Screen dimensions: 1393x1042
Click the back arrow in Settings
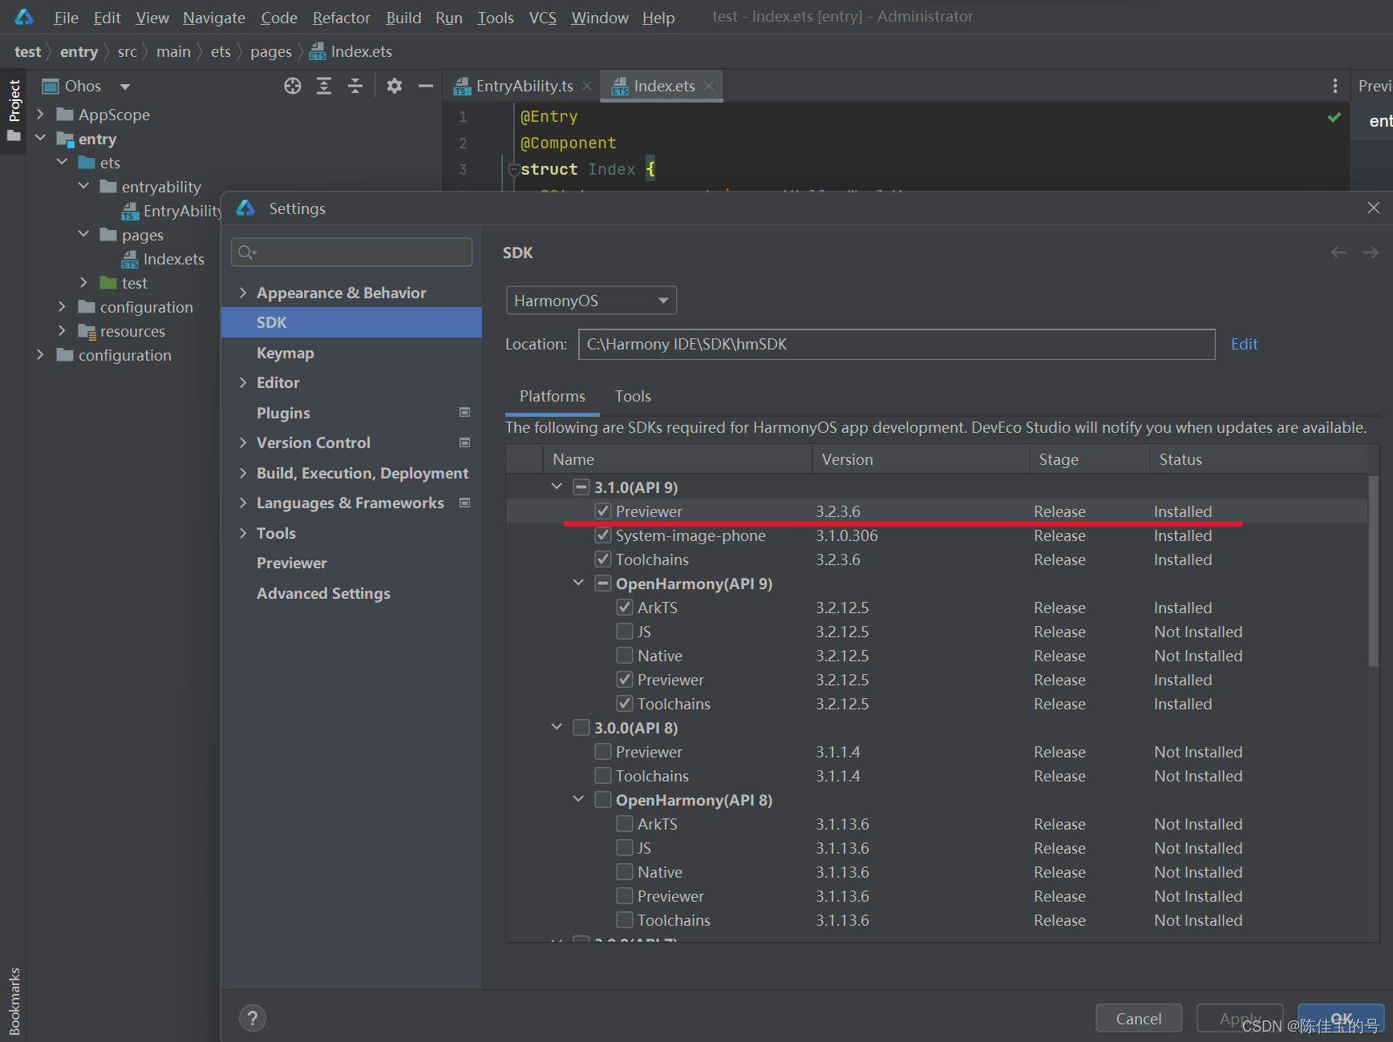pos(1338,252)
